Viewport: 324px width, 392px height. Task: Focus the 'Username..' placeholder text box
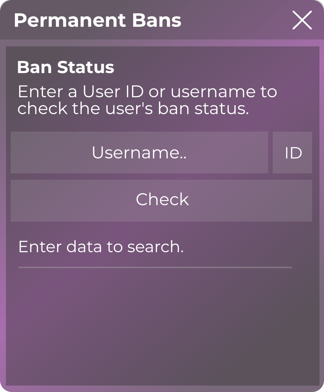pyautogui.click(x=139, y=152)
